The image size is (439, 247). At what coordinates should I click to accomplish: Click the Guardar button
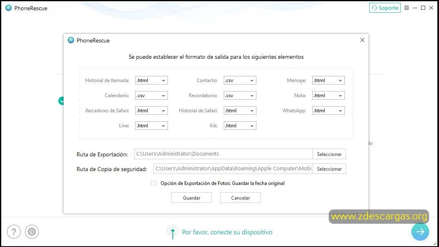pos(192,198)
